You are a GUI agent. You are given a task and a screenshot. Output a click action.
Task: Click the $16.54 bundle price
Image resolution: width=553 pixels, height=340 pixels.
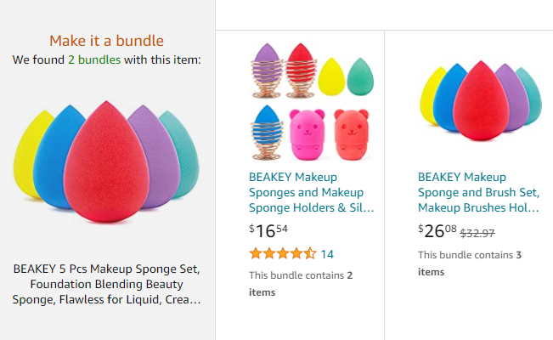pyautogui.click(x=268, y=229)
